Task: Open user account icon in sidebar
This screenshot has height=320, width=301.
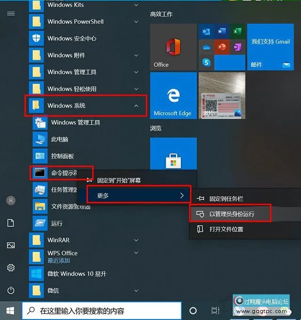Action: point(11,200)
